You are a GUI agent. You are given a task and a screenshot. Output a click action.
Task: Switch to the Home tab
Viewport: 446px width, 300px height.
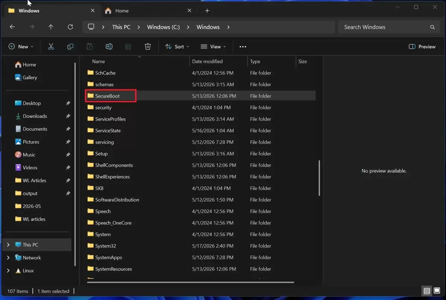[x=148, y=11]
